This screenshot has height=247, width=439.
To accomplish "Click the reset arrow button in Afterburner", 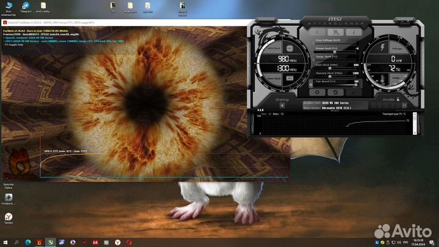I will [x=335, y=92].
